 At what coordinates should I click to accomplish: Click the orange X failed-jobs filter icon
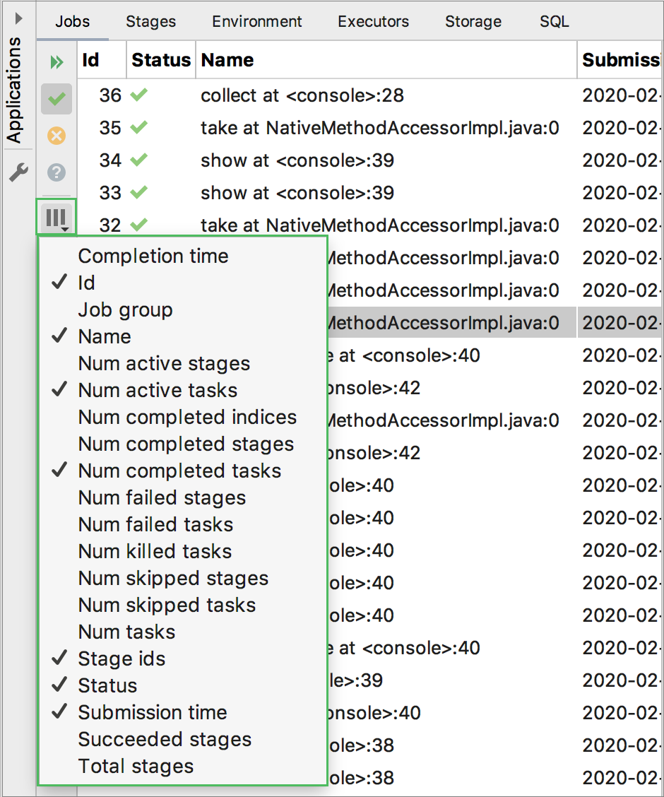[x=56, y=136]
